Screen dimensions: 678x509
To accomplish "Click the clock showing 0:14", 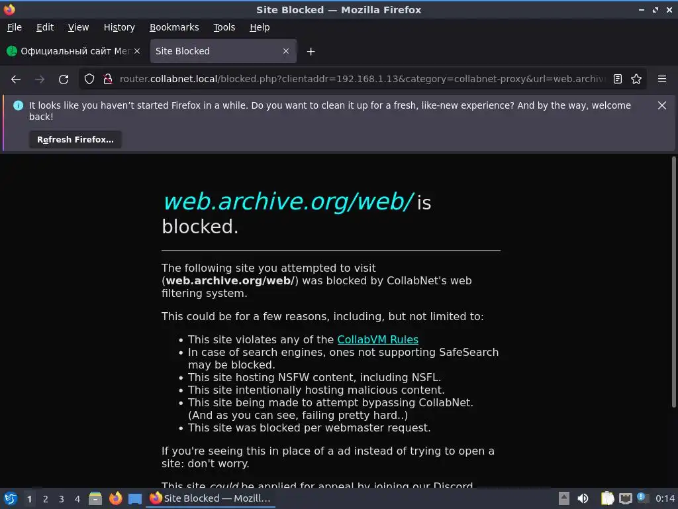I will click(x=665, y=498).
